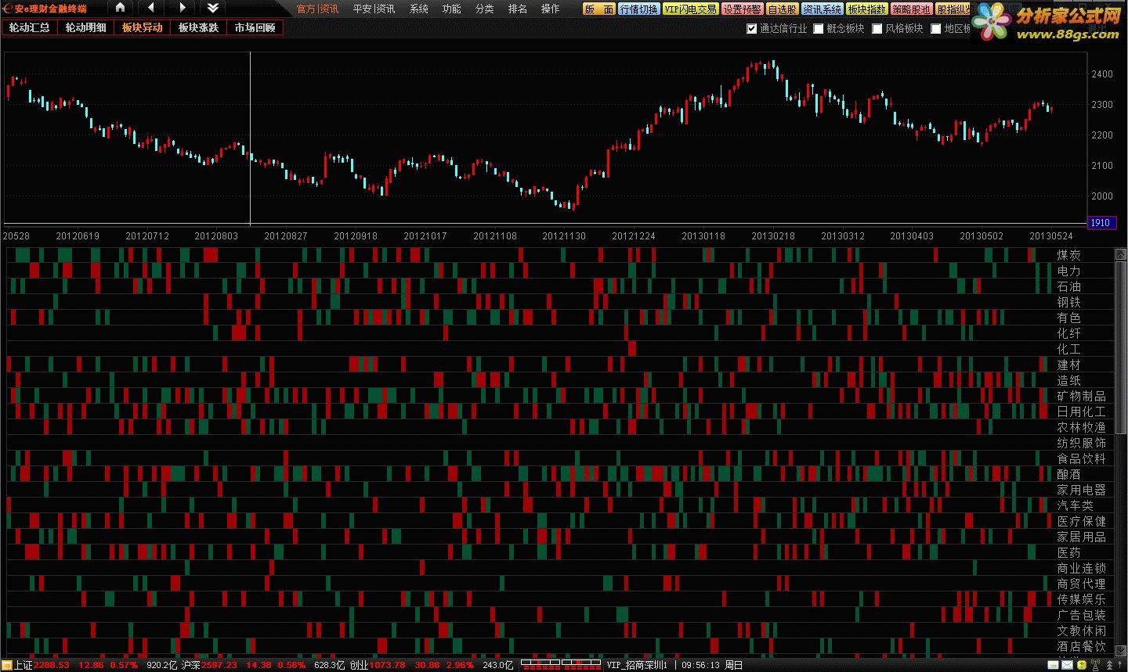
Task: Click the 沪深 index in status bar
Action: click(x=190, y=665)
